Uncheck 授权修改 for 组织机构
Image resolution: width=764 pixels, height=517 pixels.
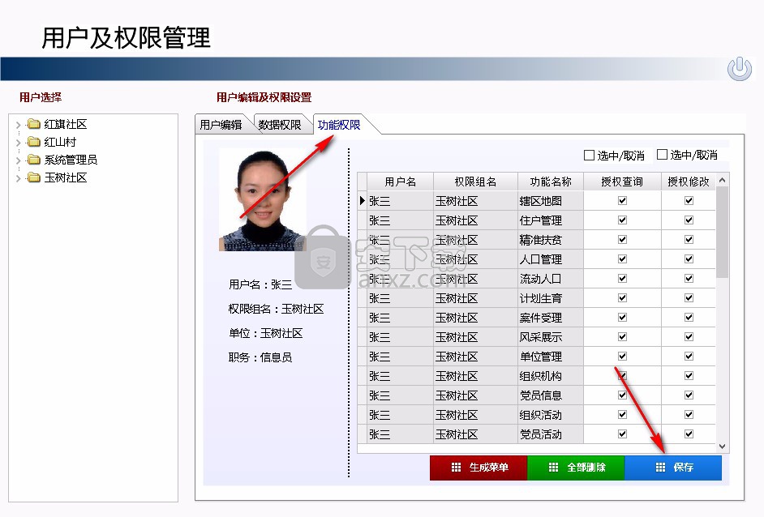click(689, 376)
